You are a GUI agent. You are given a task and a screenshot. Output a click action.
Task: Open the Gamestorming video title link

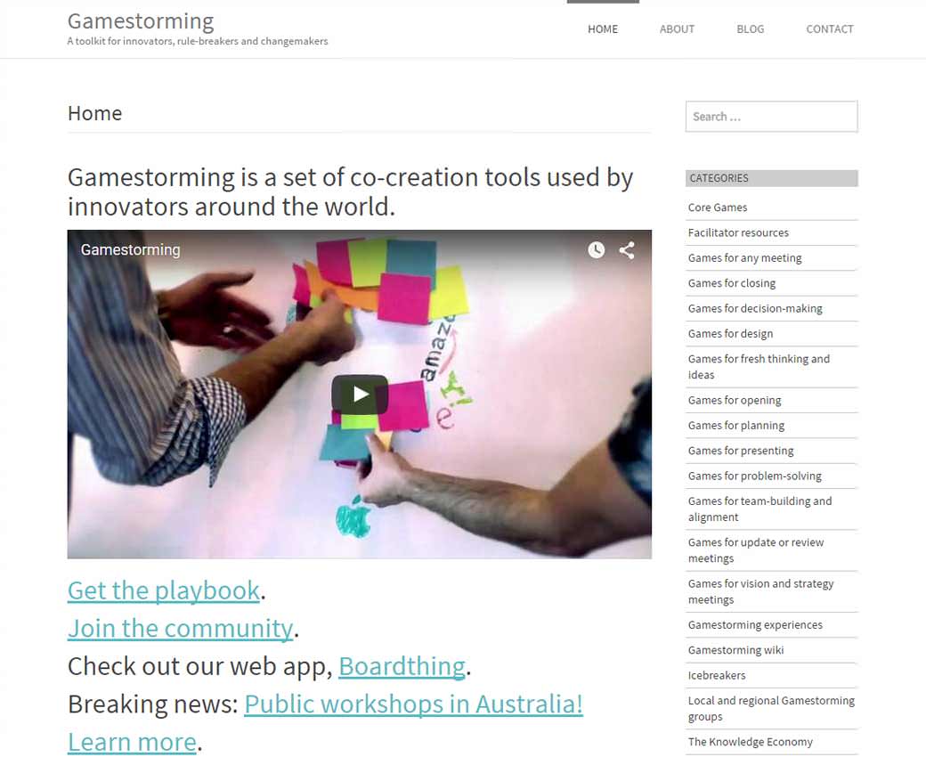click(131, 249)
